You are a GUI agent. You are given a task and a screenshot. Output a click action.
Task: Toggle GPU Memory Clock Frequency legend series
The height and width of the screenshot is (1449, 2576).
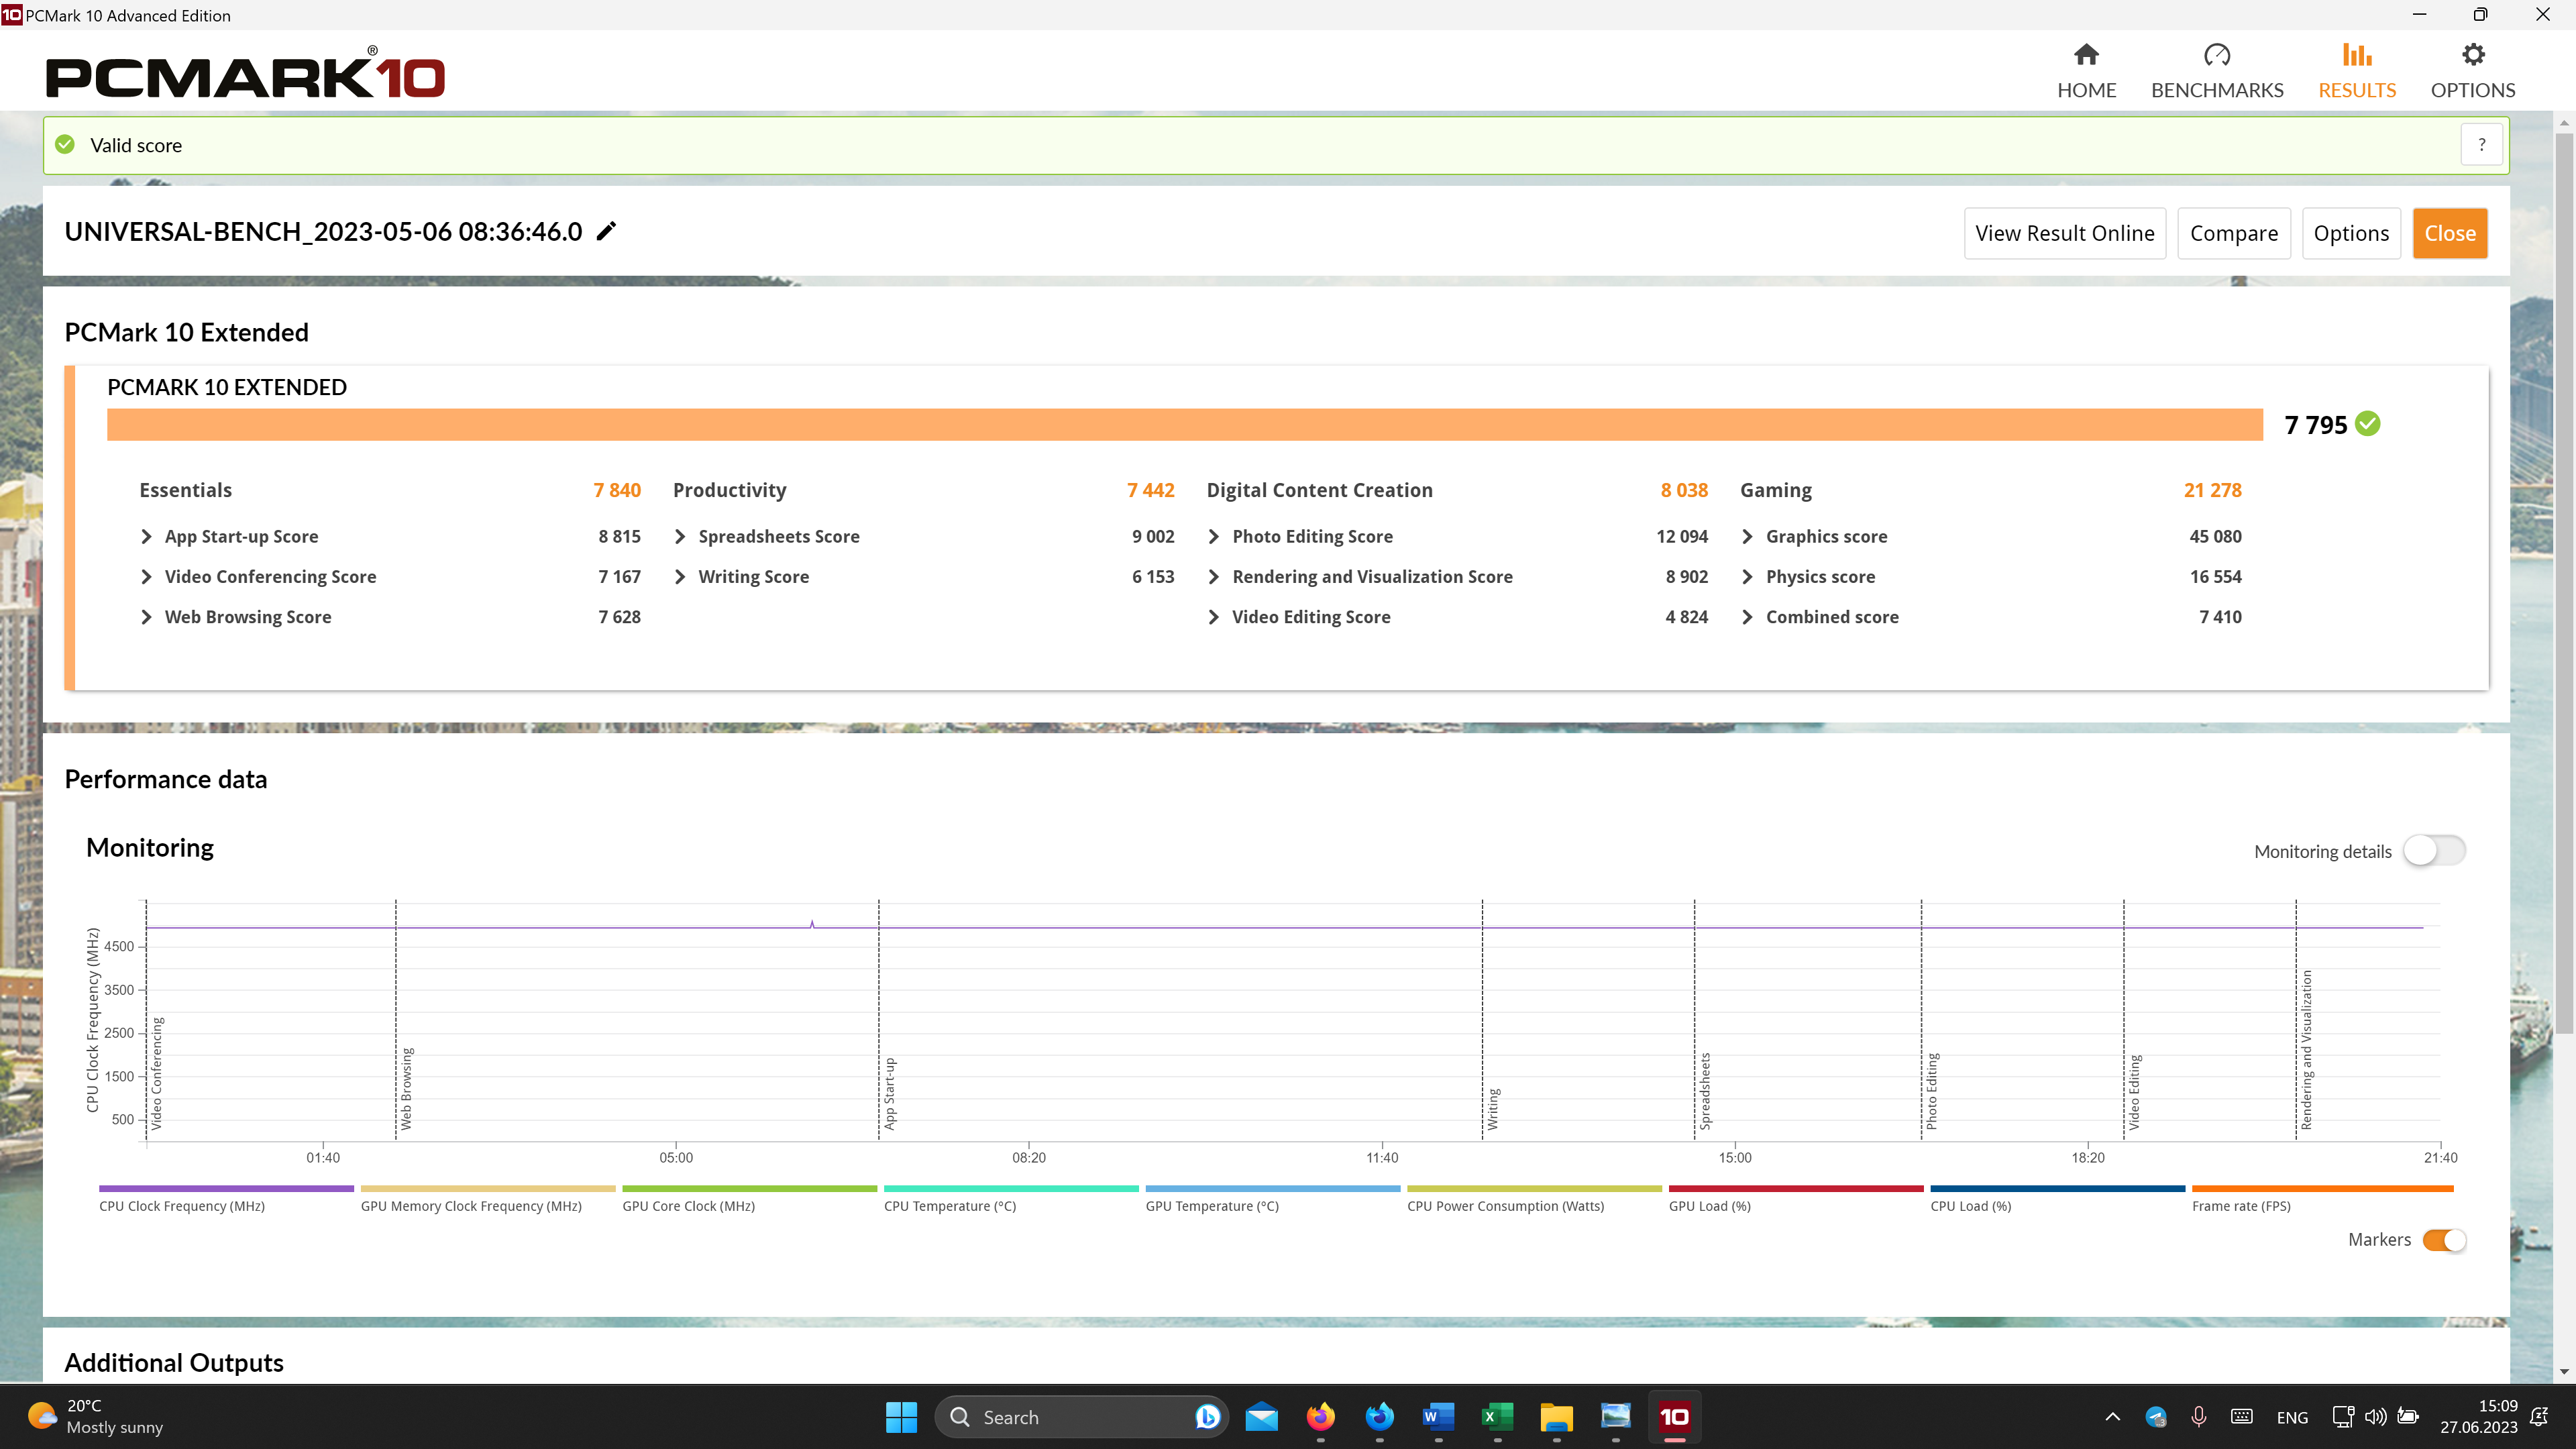pos(488,1199)
